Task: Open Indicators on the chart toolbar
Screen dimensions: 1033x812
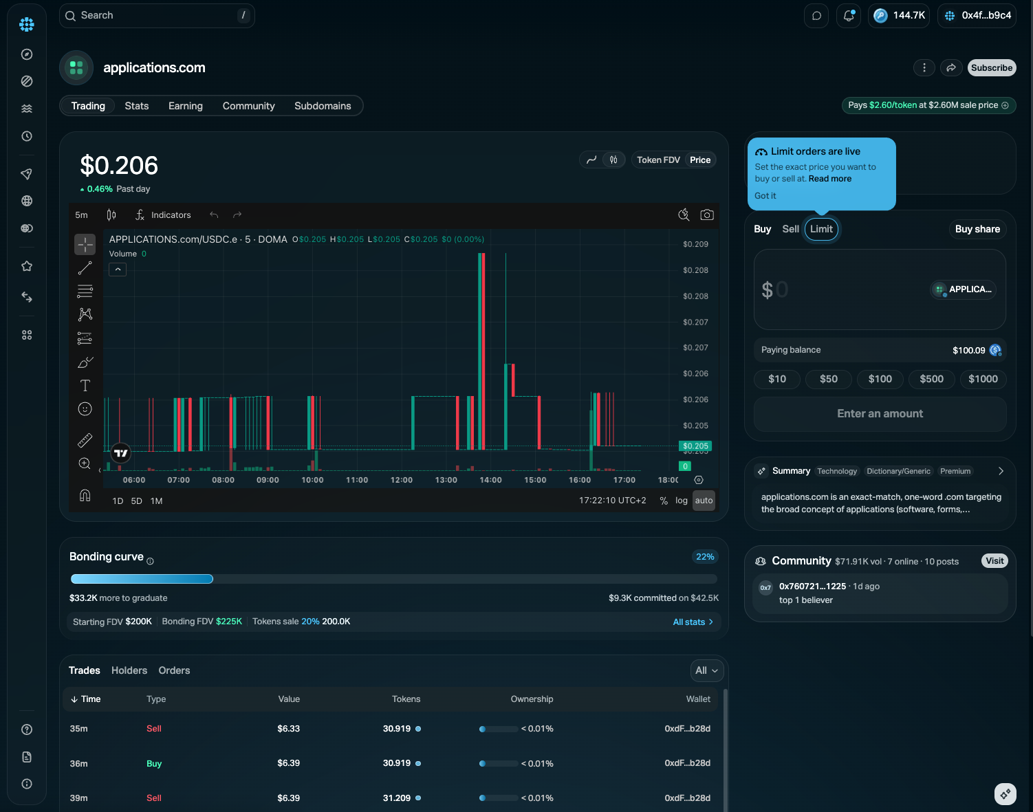Action: tap(163, 215)
